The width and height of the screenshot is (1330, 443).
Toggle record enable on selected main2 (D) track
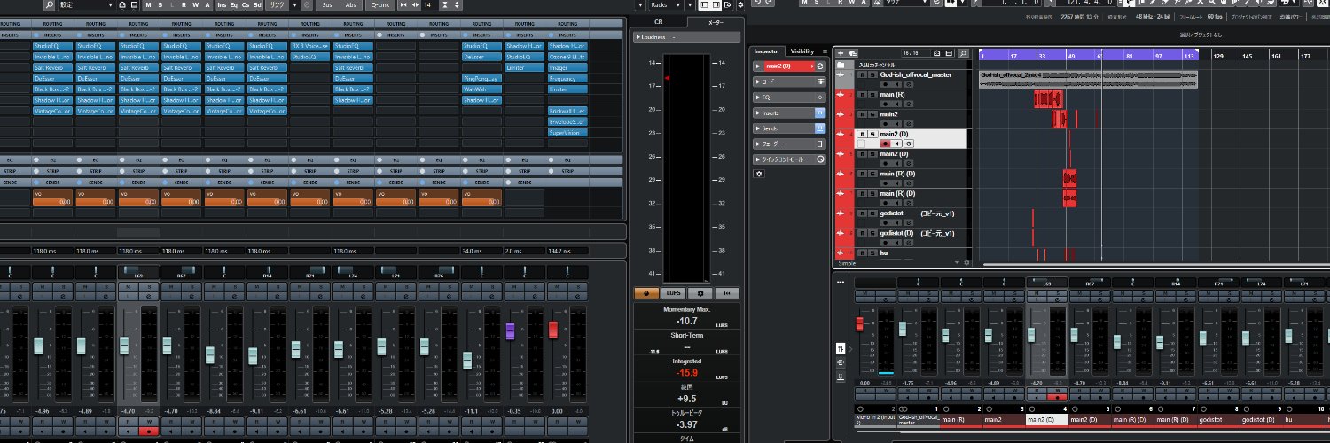pos(885,144)
